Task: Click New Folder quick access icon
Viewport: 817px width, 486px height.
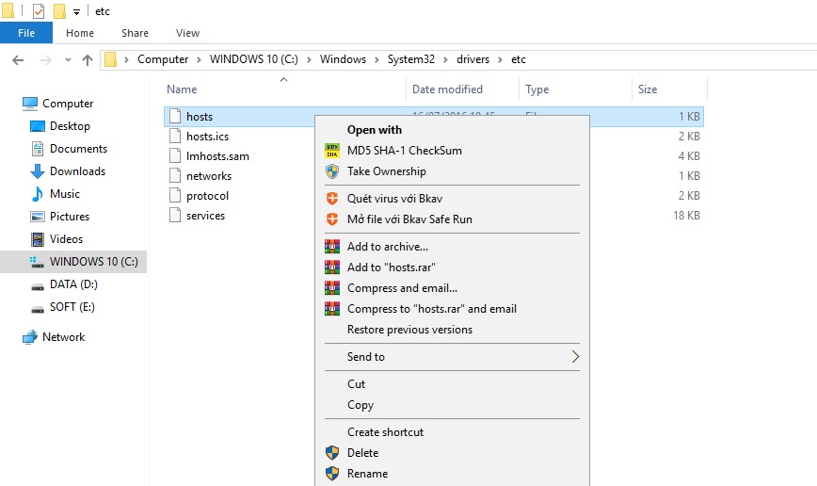Action: pyautogui.click(x=60, y=11)
